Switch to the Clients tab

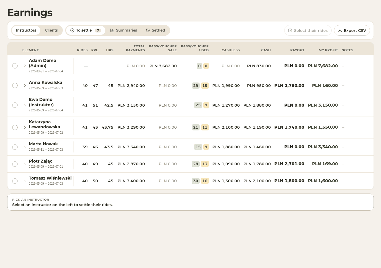tap(51, 30)
